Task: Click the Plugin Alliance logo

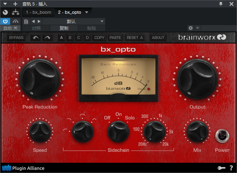Action: coord(24,168)
